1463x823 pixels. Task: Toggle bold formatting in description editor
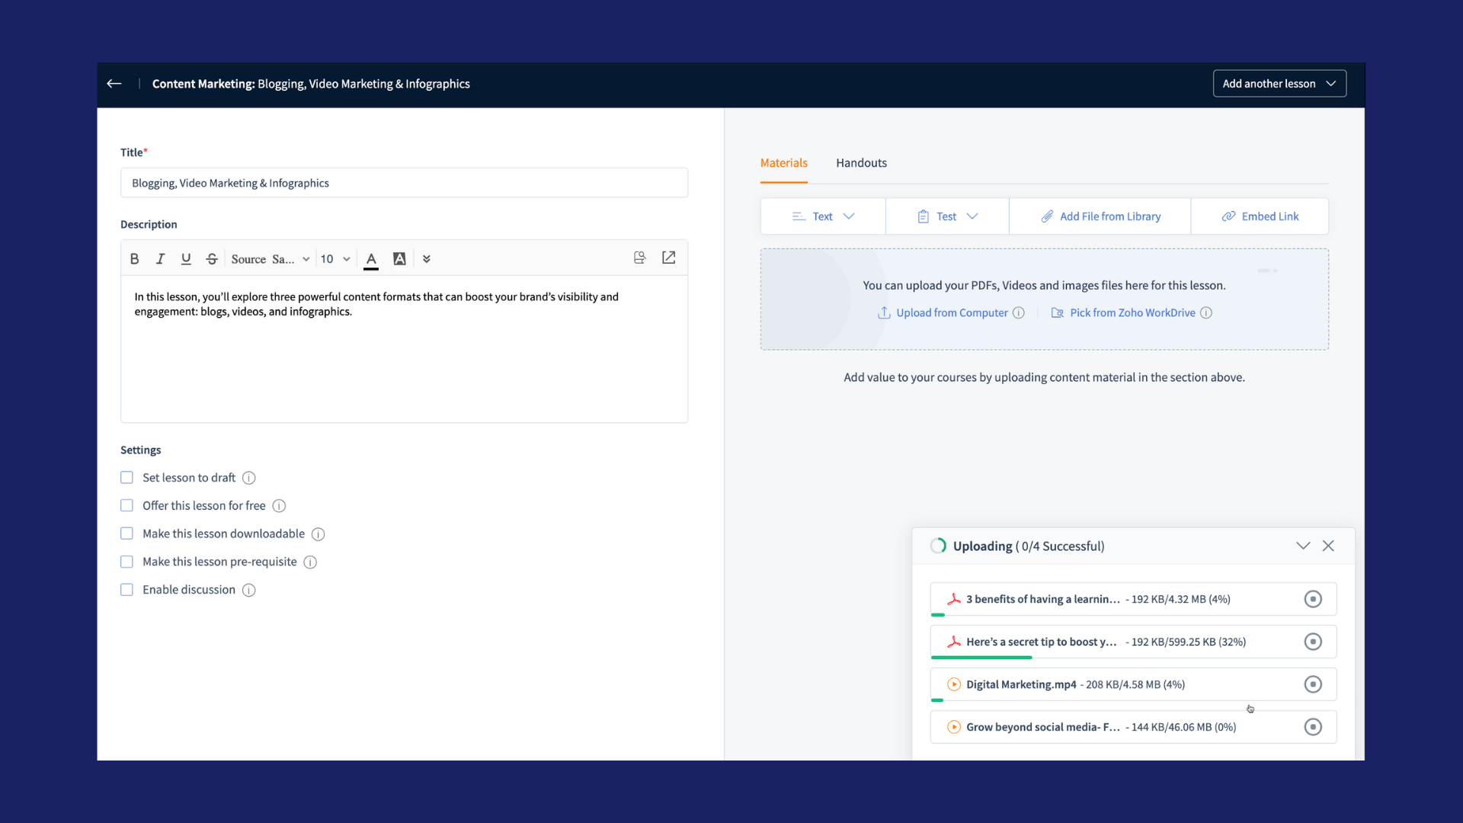tap(134, 259)
